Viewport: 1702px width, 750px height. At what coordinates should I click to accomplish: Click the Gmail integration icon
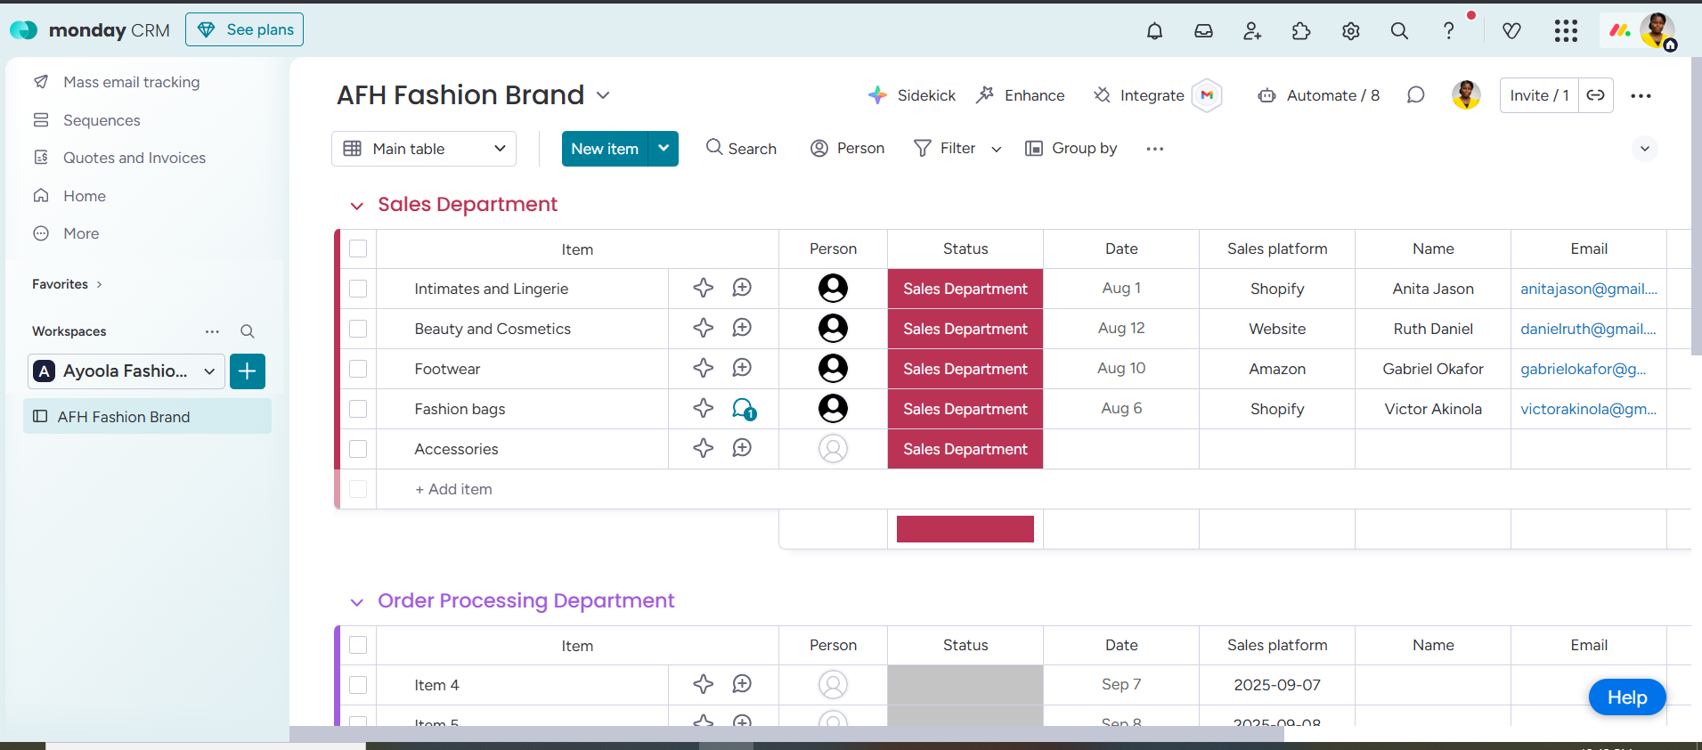pyautogui.click(x=1207, y=95)
